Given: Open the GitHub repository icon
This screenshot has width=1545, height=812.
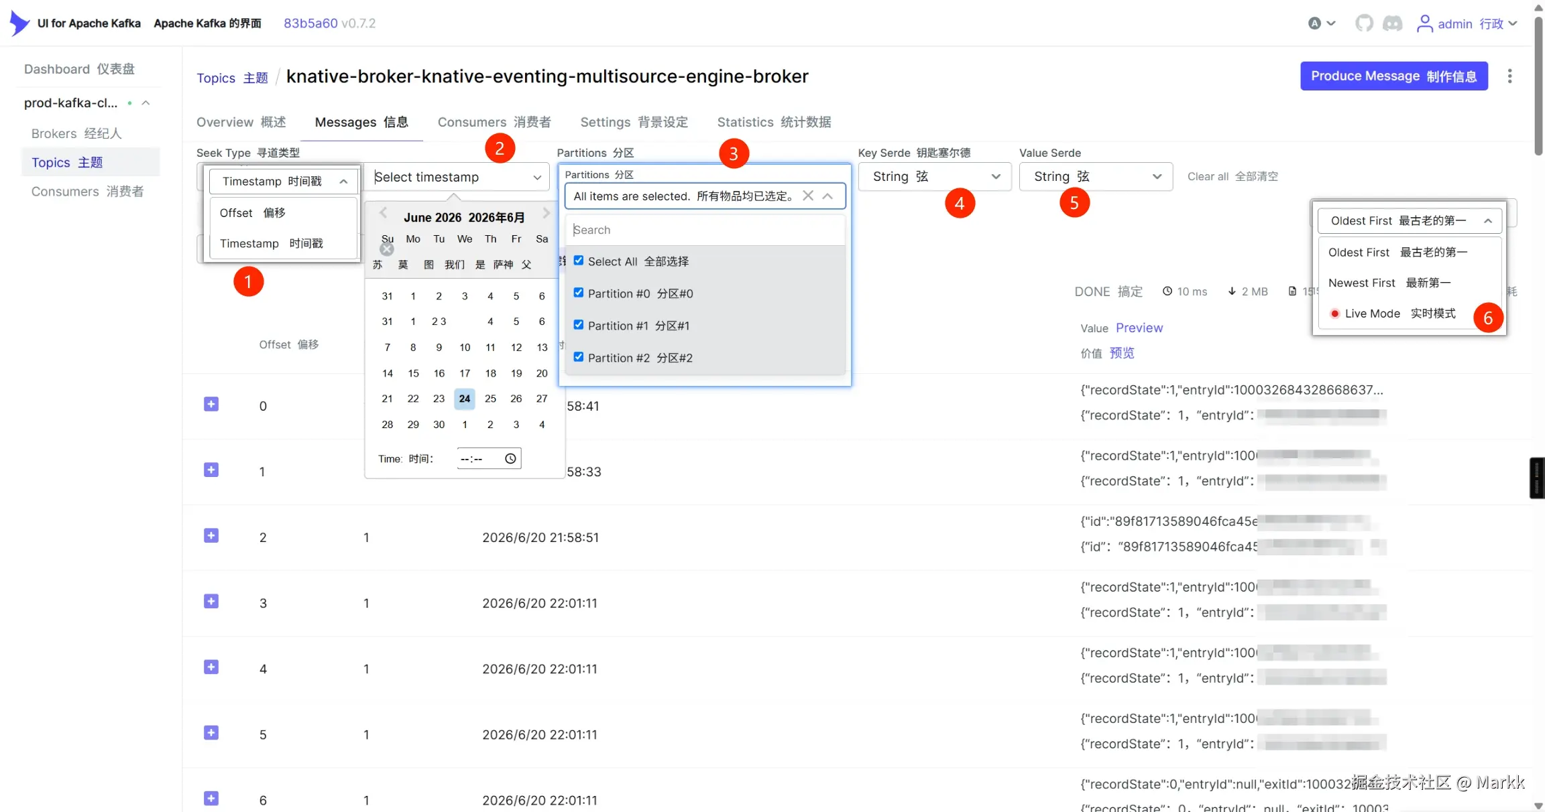Looking at the screenshot, I should point(1364,23).
